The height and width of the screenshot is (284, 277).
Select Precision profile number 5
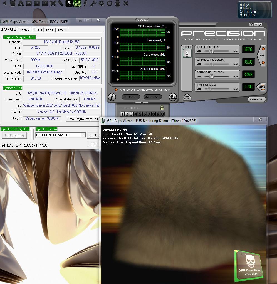[x=140, y=114]
